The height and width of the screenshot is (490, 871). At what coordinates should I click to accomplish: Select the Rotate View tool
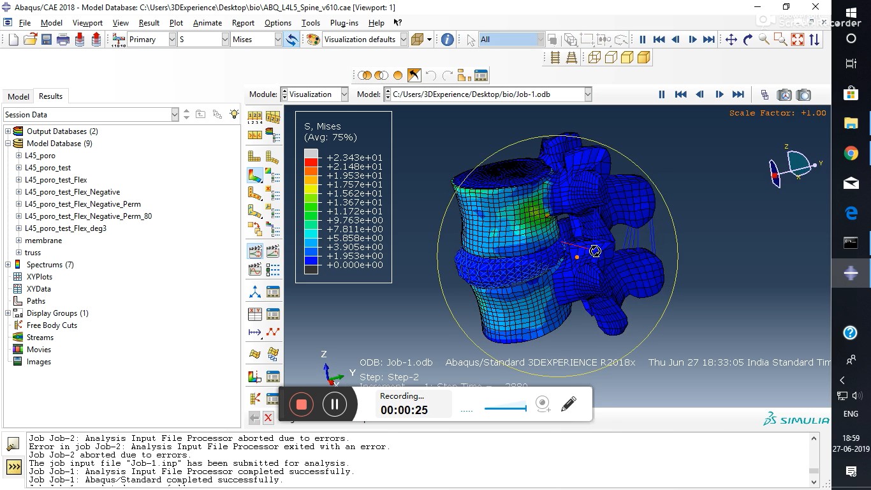pyautogui.click(x=748, y=40)
